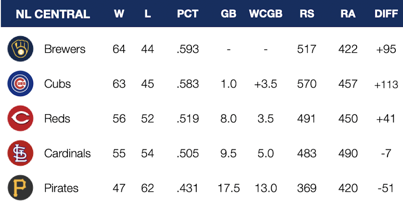The width and height of the screenshot is (403, 201).
Task: Click the Cubs +113 run differential
Action: pos(386,84)
